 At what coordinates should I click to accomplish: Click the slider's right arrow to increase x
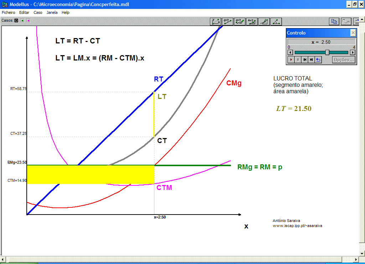353,52
